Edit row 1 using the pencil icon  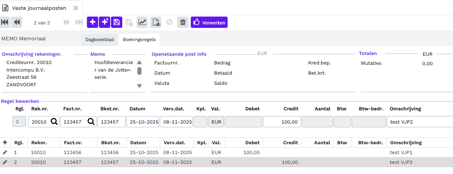pos(5,152)
